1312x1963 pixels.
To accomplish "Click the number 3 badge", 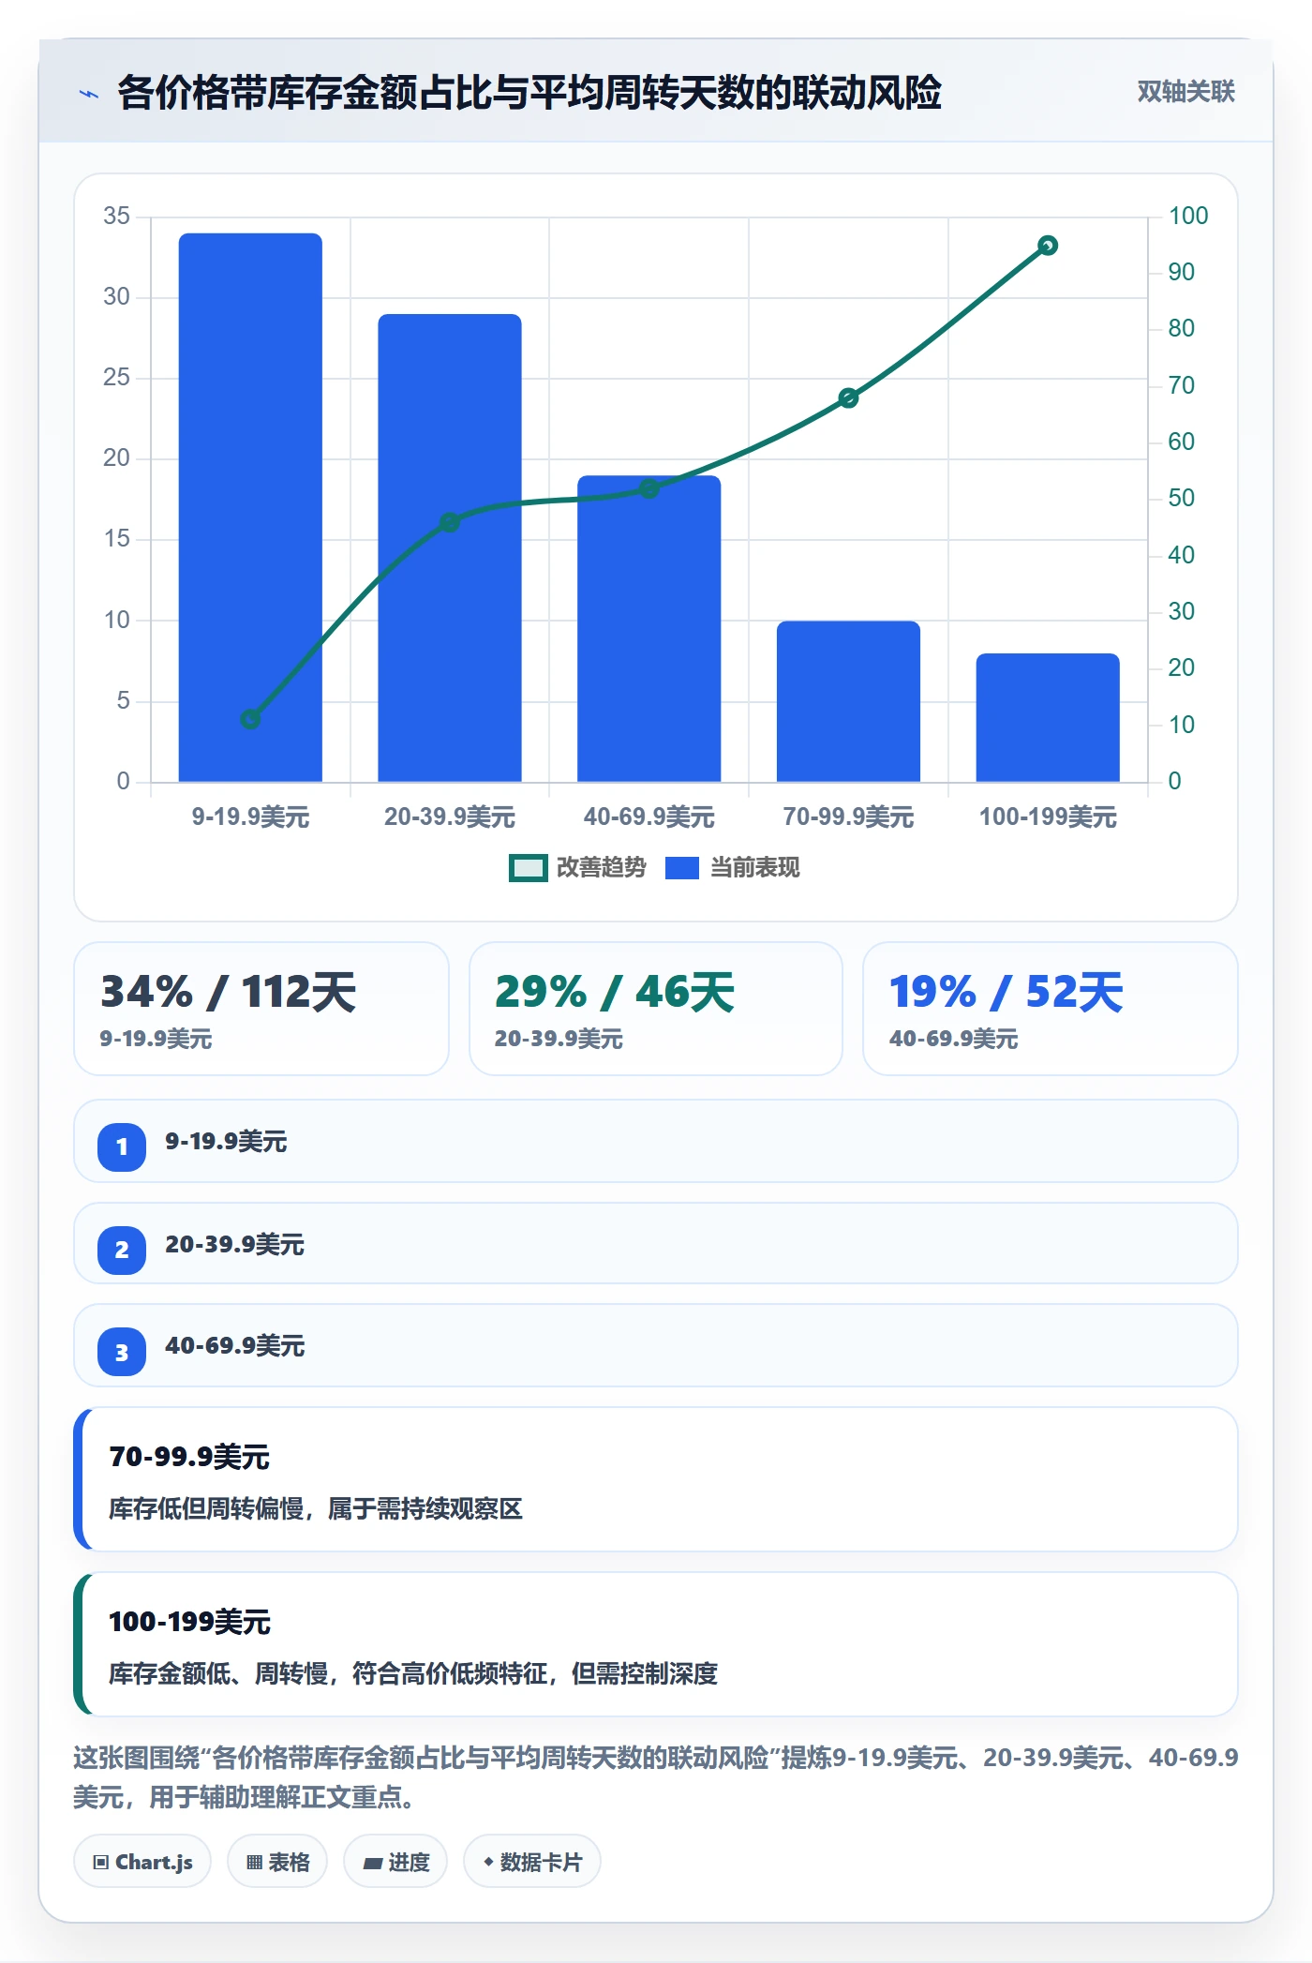I will [x=122, y=1352].
